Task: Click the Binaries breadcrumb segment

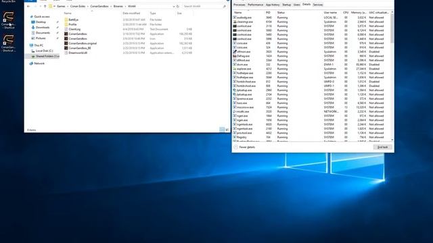Action: coord(118,6)
